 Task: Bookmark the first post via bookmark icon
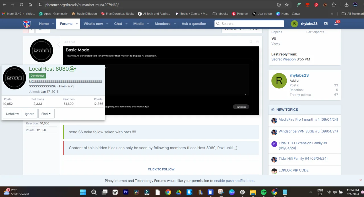coord(251,42)
